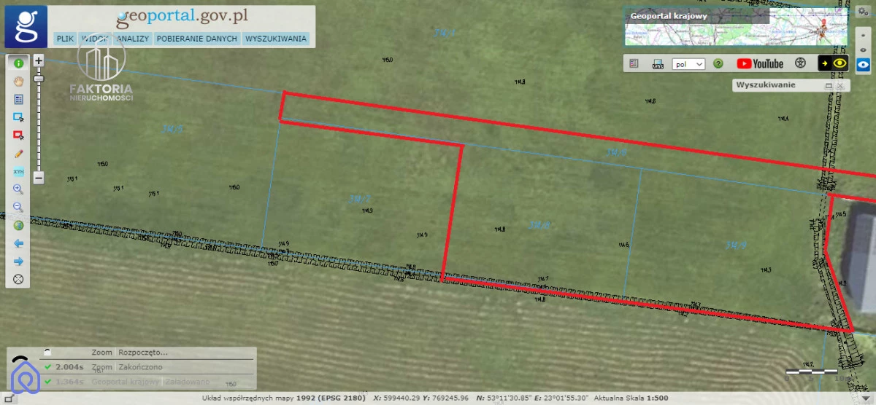Open the pol language dropdown

point(688,64)
